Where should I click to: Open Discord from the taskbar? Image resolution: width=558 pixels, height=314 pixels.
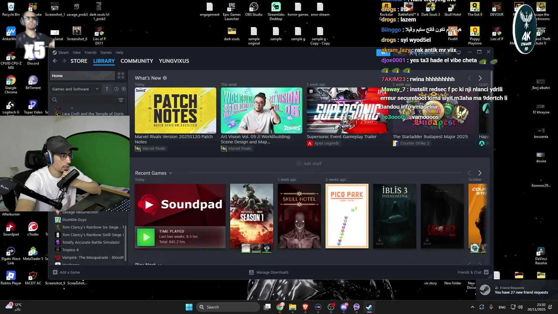[344, 307]
